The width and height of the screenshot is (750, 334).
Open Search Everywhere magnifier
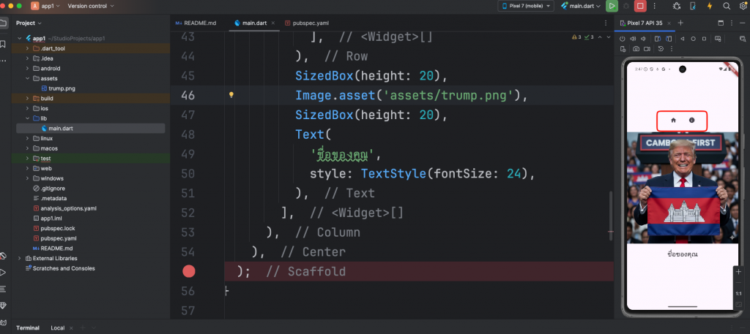(x=727, y=6)
